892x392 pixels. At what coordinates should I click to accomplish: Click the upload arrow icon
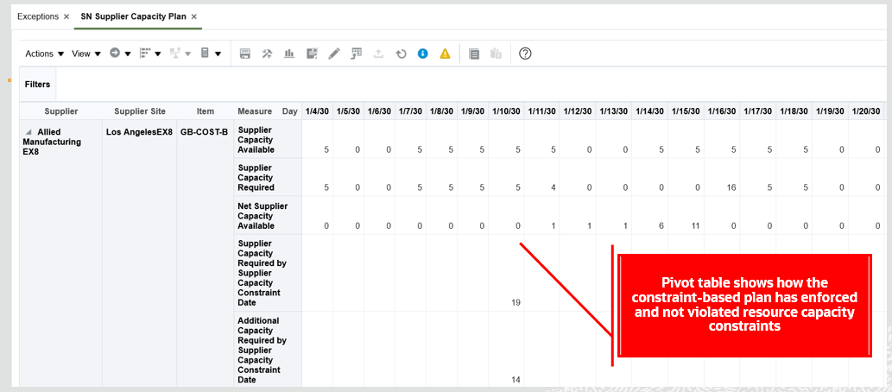(x=378, y=54)
